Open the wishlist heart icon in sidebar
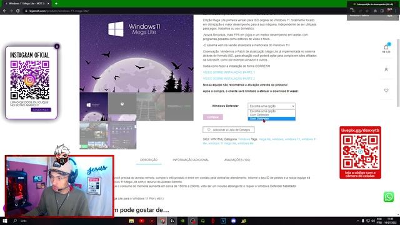Viewport: 400px width, 225px height. point(386,90)
